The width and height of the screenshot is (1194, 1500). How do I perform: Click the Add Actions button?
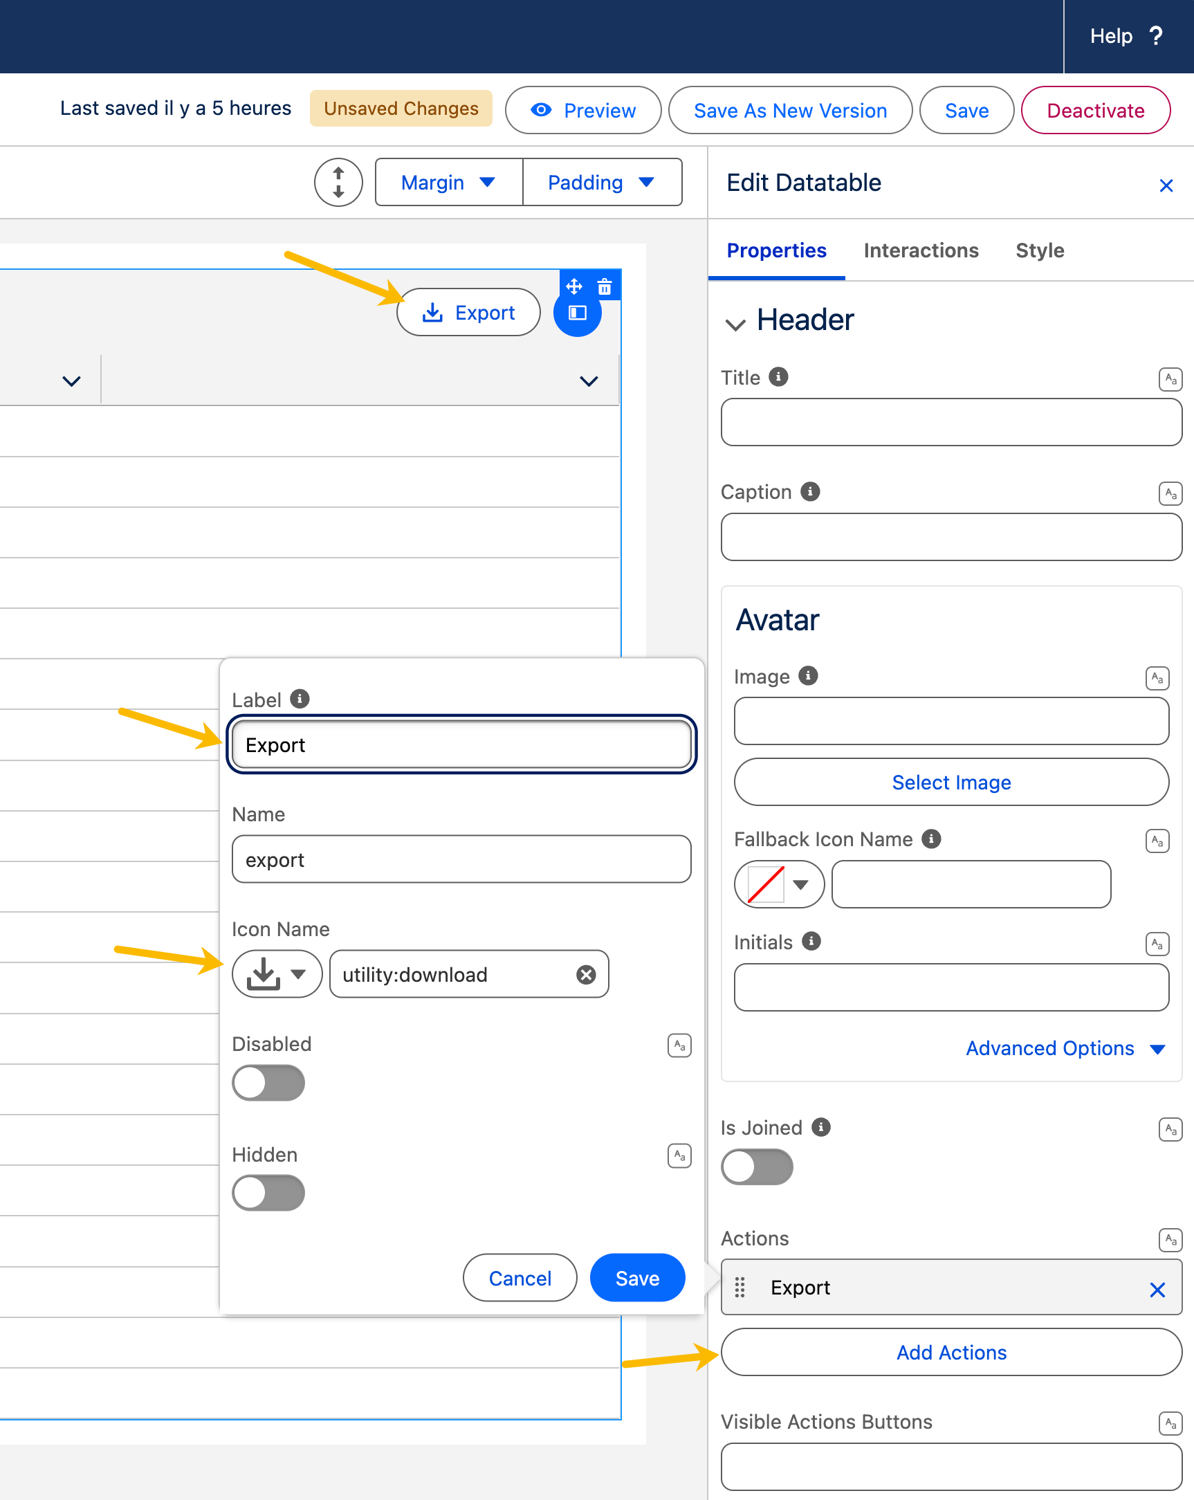(951, 1353)
